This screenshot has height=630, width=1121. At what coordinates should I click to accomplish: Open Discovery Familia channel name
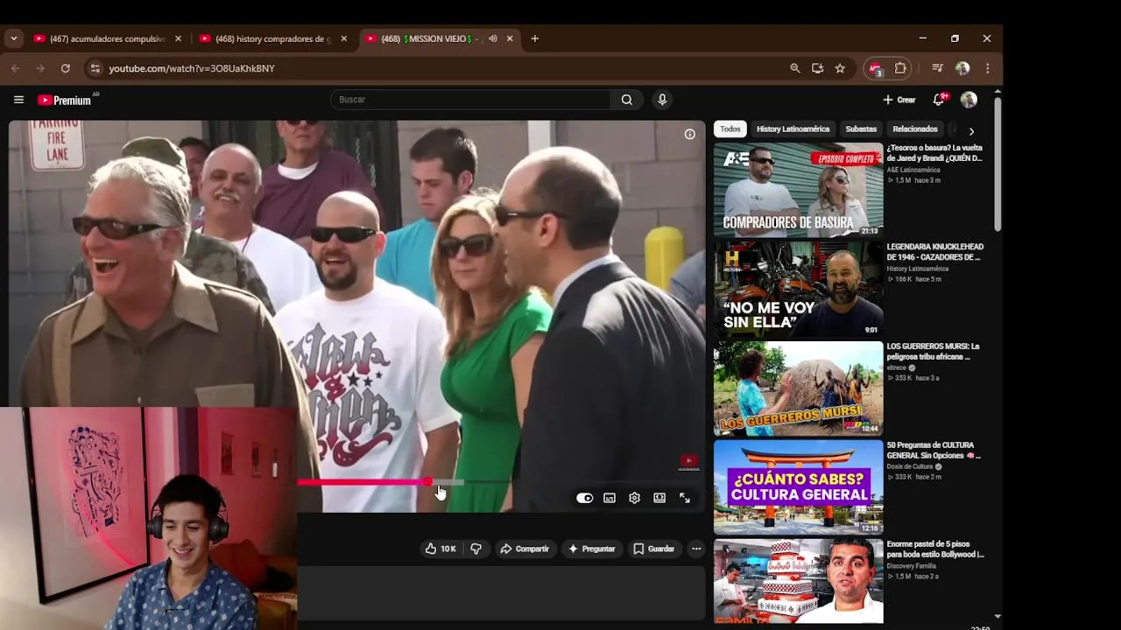click(x=913, y=566)
